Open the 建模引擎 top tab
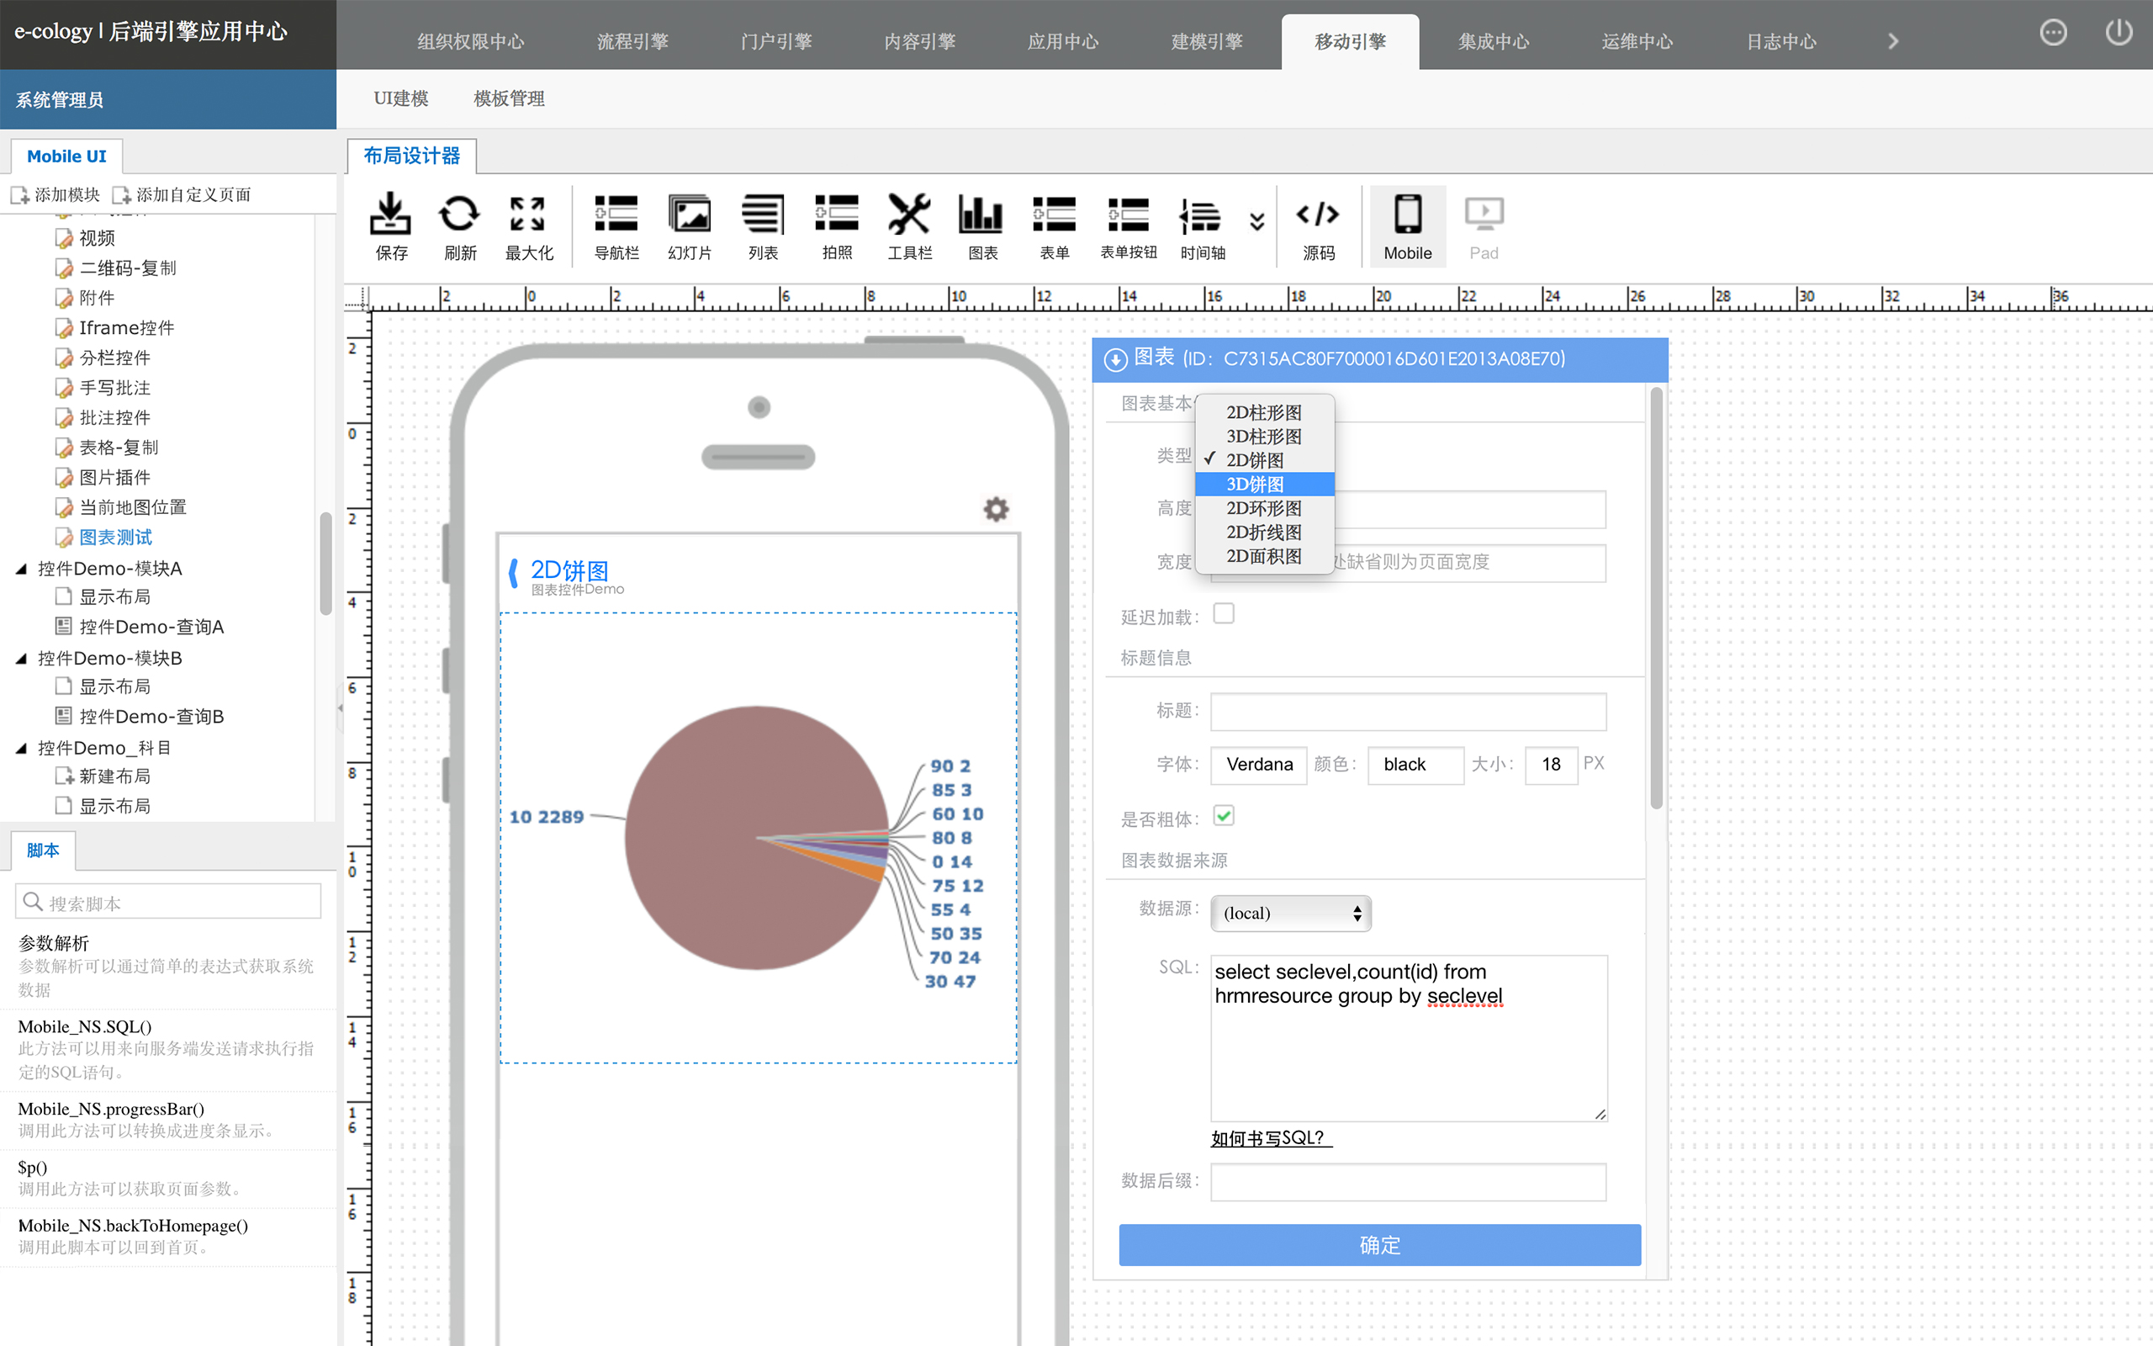The image size is (2153, 1346). (1206, 42)
